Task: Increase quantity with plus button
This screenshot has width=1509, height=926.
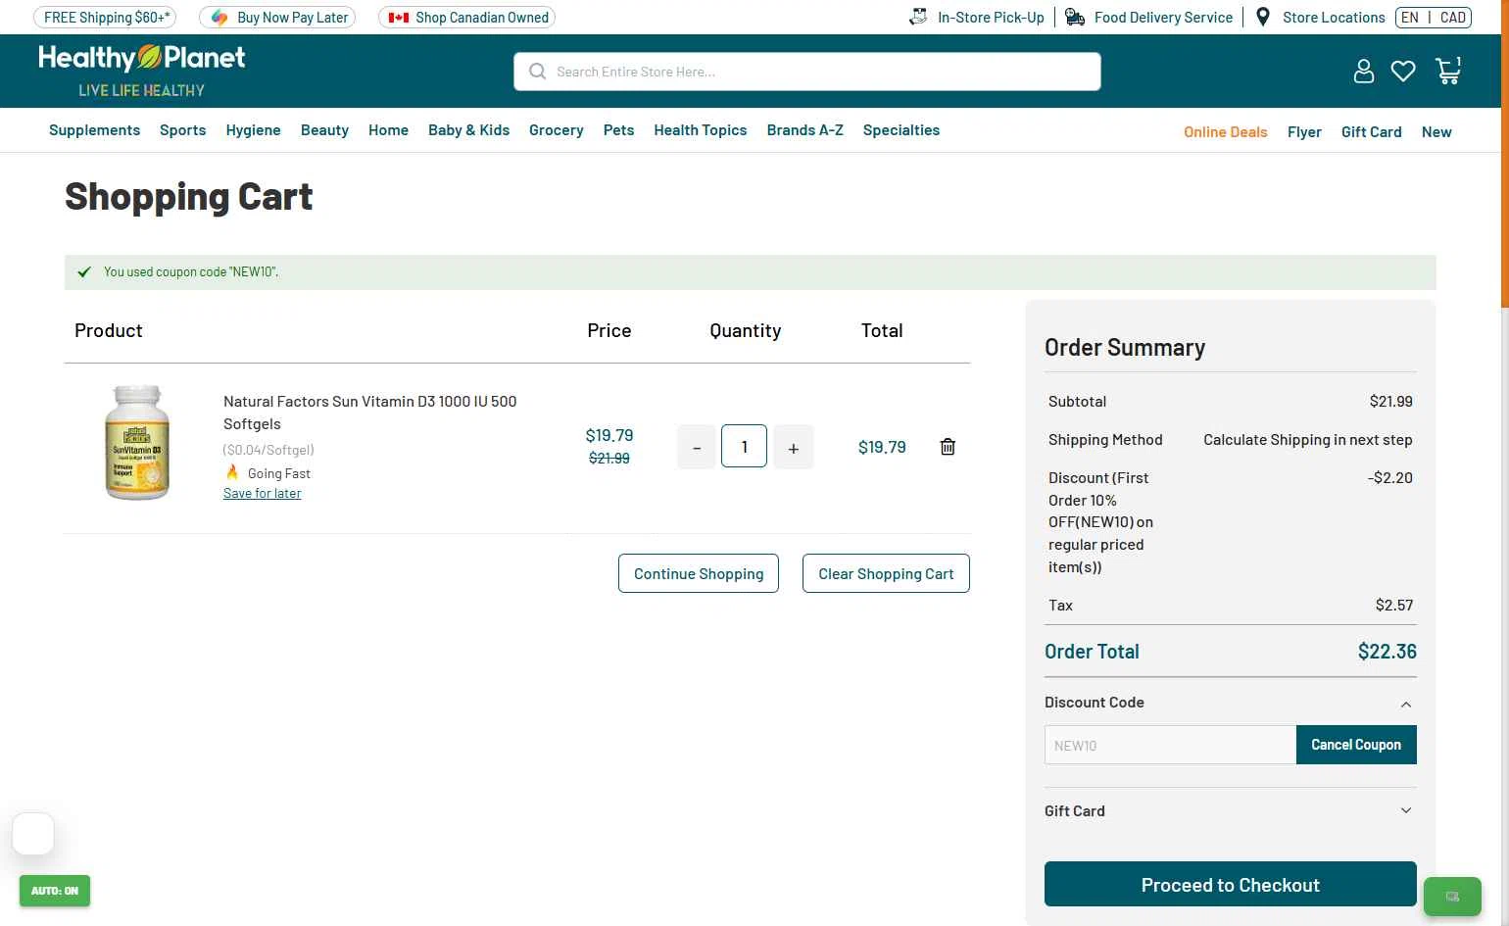Action: pos(794,448)
